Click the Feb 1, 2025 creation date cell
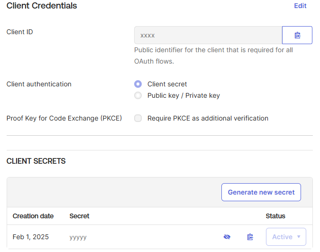Screen dimensions: 320x252 (31, 237)
